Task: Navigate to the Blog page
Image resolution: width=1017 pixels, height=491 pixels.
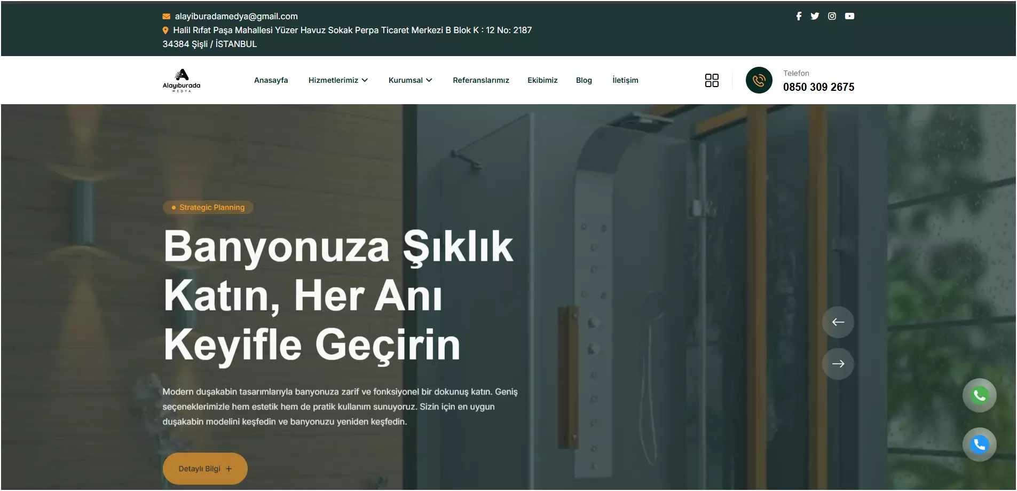Action: coord(584,80)
